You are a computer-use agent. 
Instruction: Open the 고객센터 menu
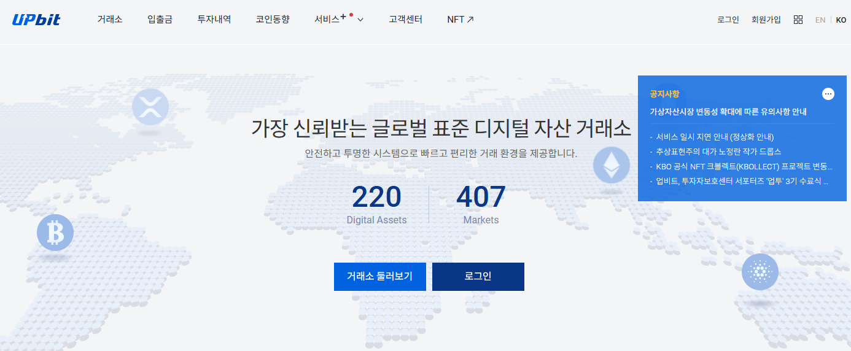[406, 20]
